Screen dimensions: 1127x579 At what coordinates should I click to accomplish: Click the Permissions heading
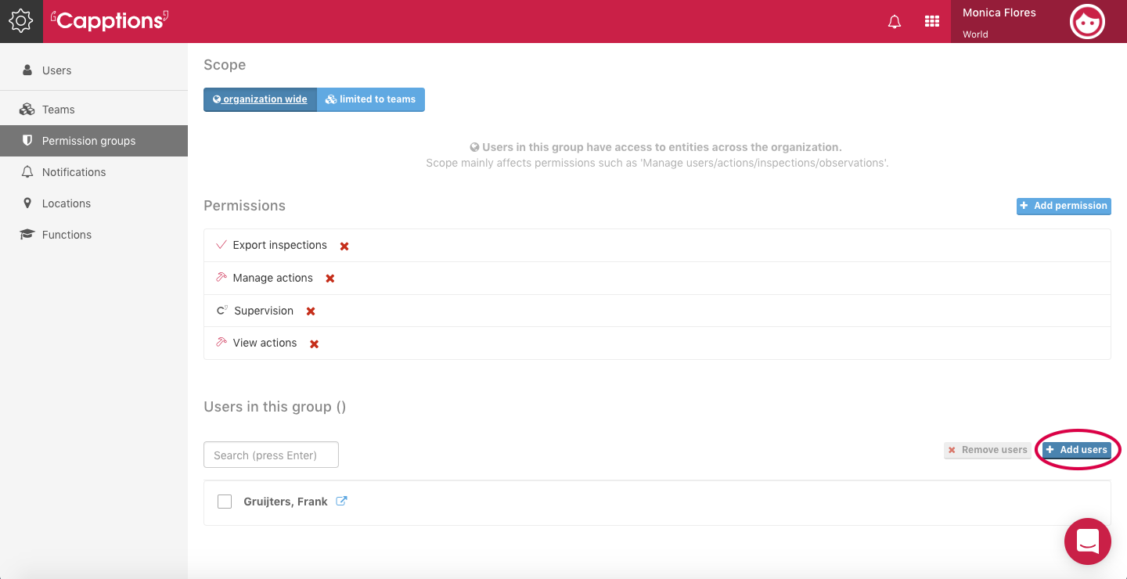pos(244,206)
